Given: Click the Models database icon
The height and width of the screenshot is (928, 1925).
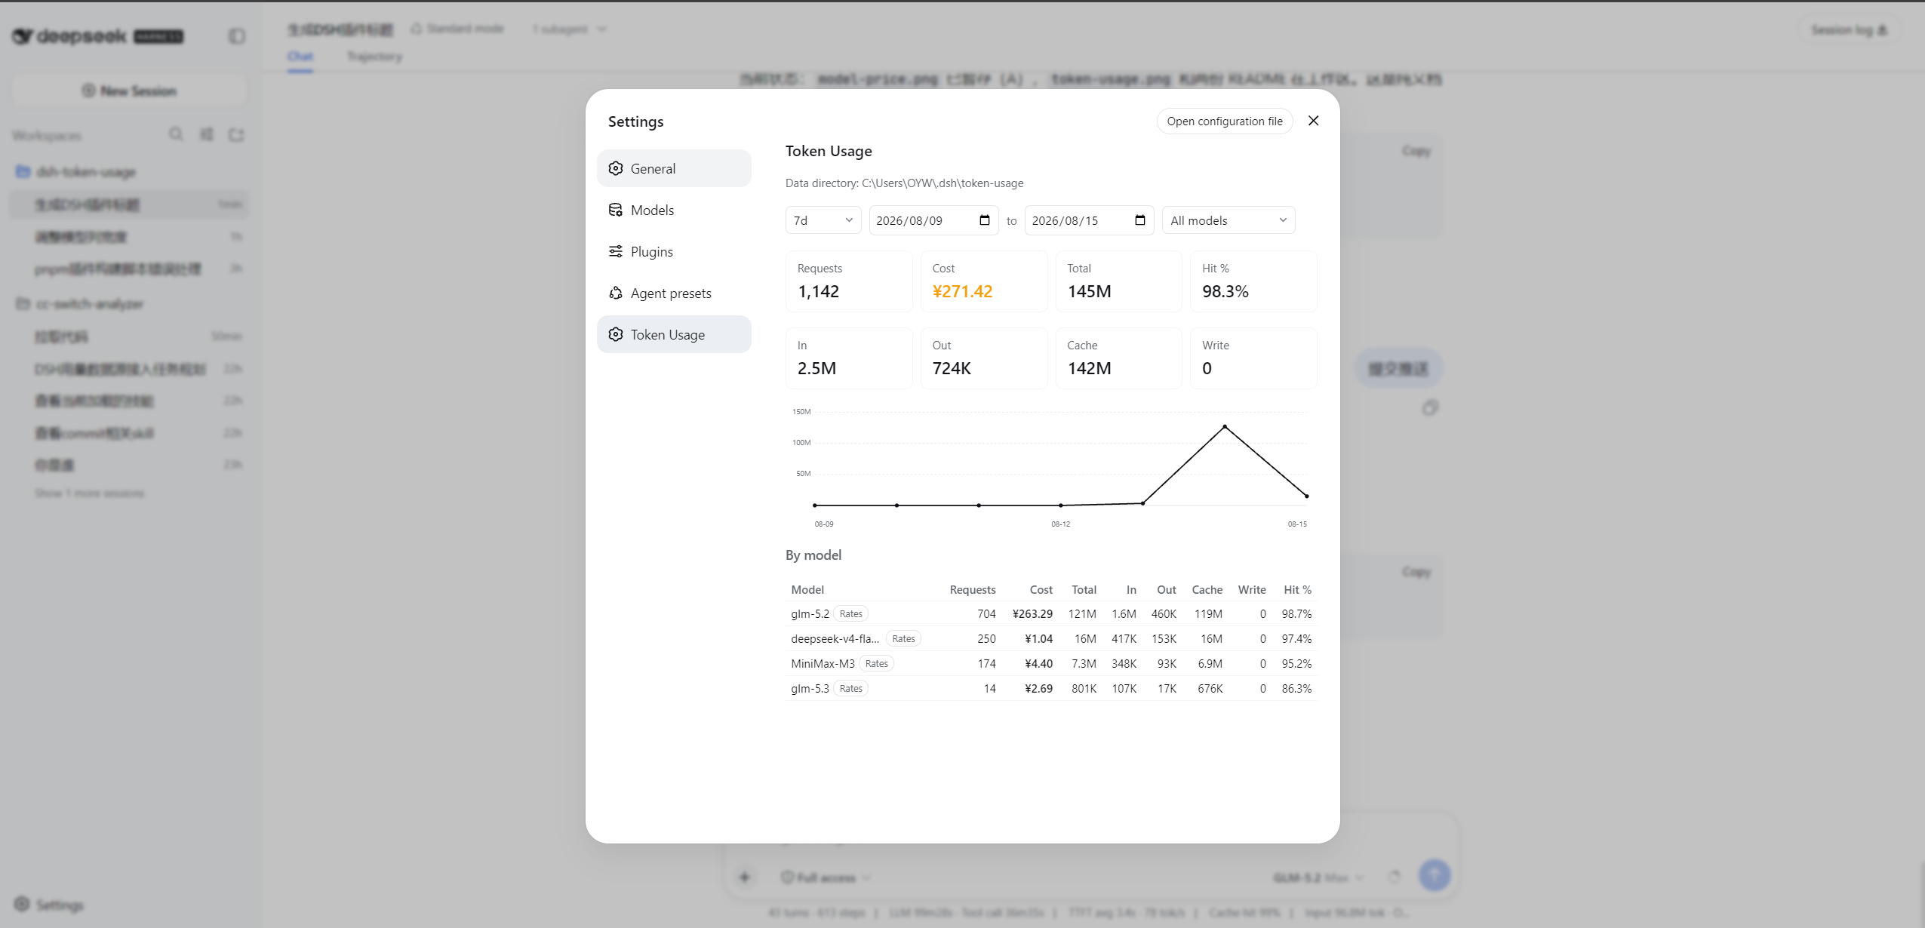Looking at the screenshot, I should (616, 210).
